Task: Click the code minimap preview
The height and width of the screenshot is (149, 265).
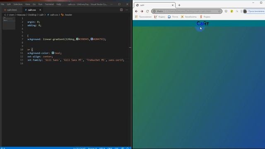Action: tap(9, 23)
